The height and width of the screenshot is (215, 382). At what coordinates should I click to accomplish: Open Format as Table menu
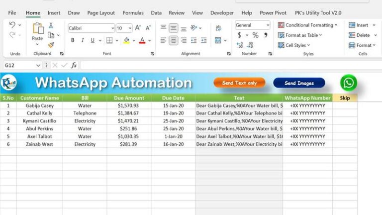coord(300,35)
